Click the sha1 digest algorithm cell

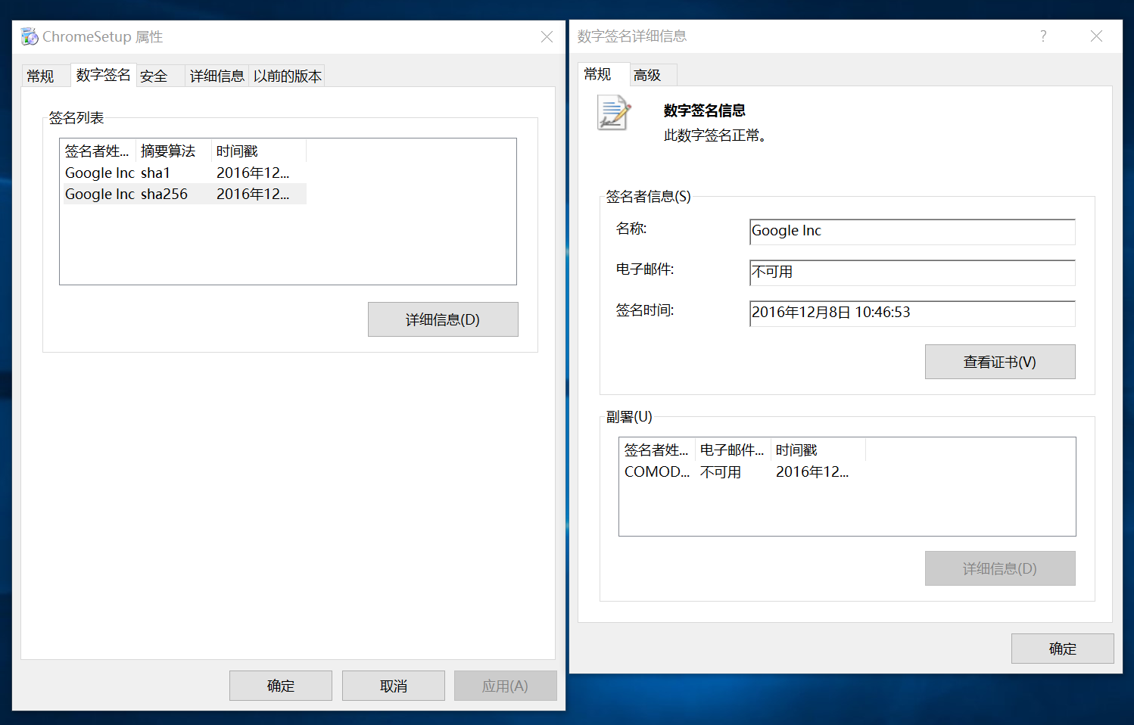[156, 173]
